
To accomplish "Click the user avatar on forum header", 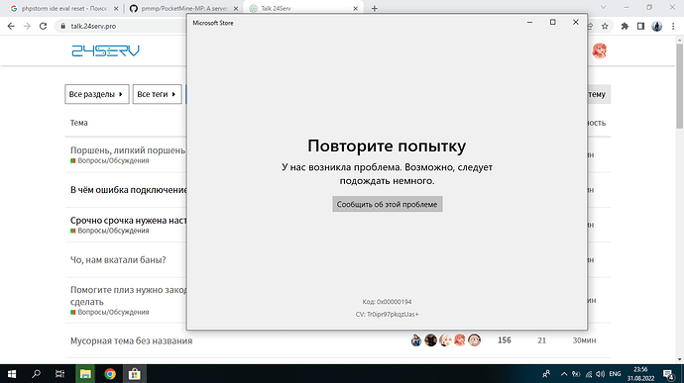I will 600,51.
